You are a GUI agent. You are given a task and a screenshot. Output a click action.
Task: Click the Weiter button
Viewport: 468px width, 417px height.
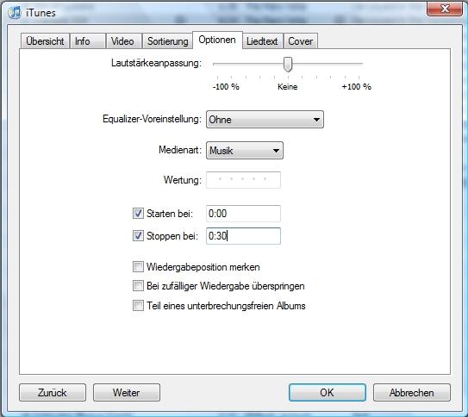tap(127, 393)
